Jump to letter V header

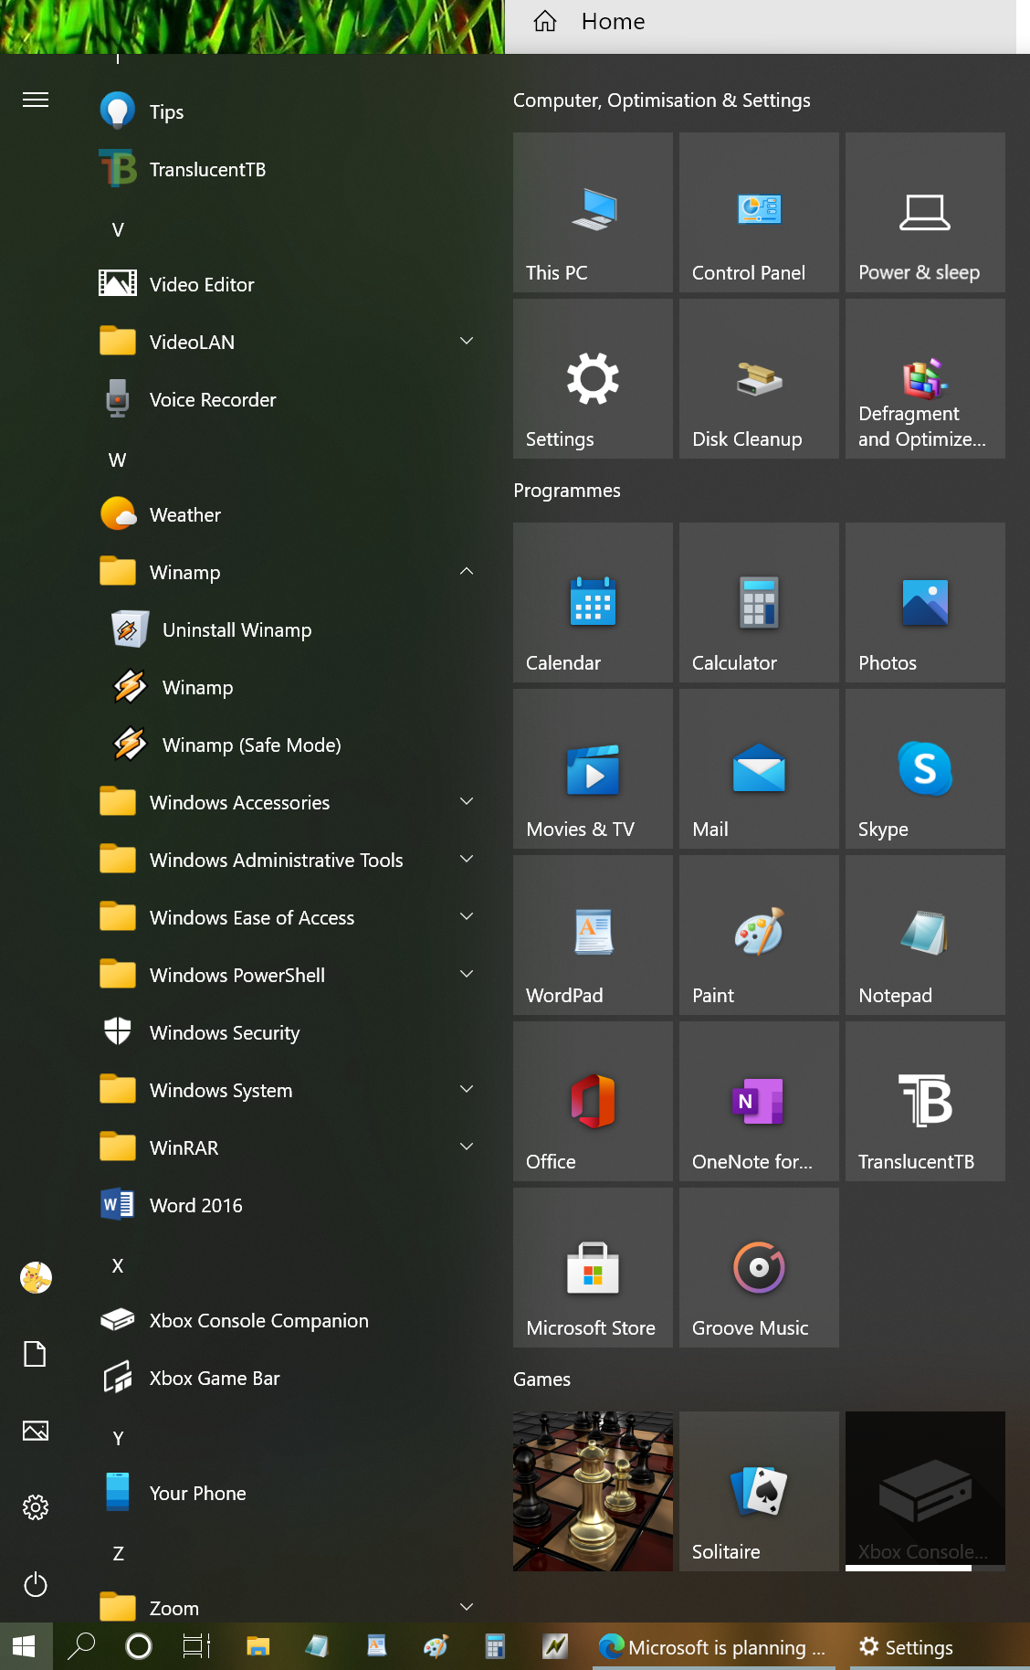coord(118,229)
